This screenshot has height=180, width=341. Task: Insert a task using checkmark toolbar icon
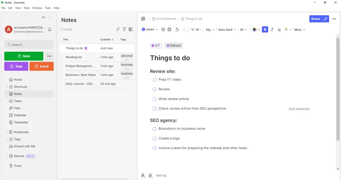point(163,29)
